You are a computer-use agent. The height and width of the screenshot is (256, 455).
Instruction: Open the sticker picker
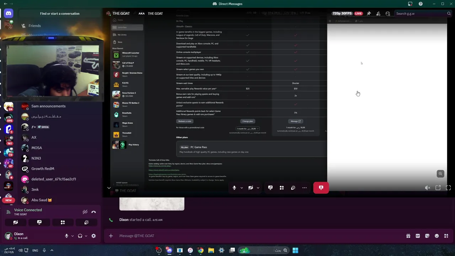(x=427, y=236)
